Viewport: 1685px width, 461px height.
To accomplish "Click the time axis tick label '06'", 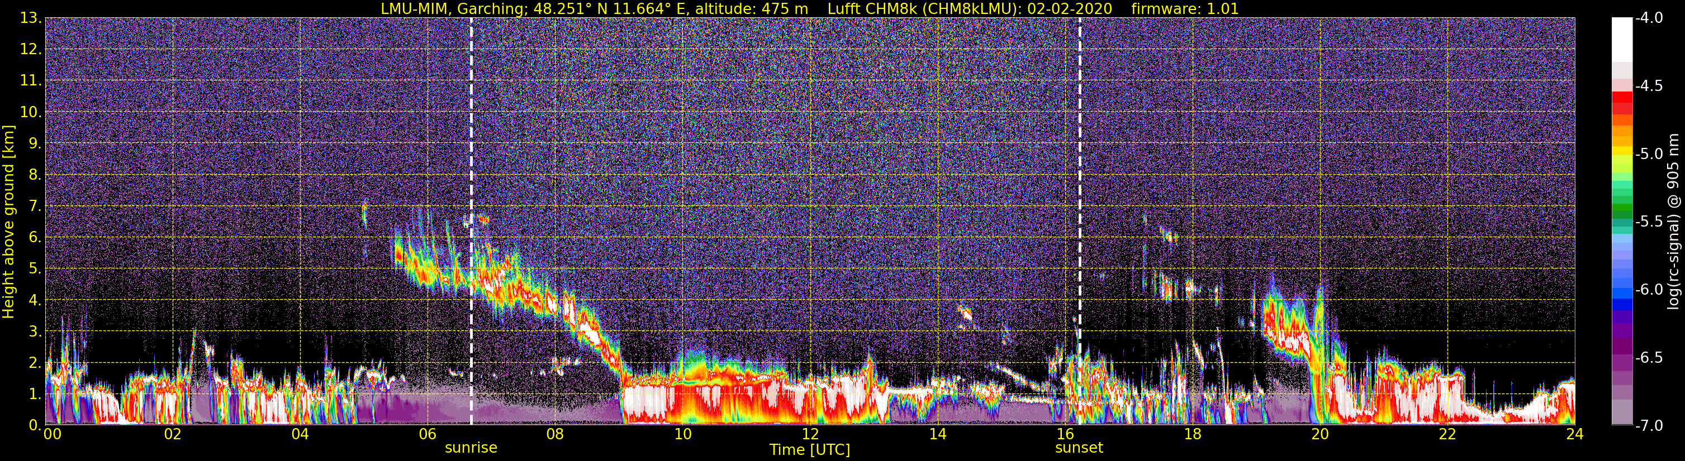I will pos(428,435).
